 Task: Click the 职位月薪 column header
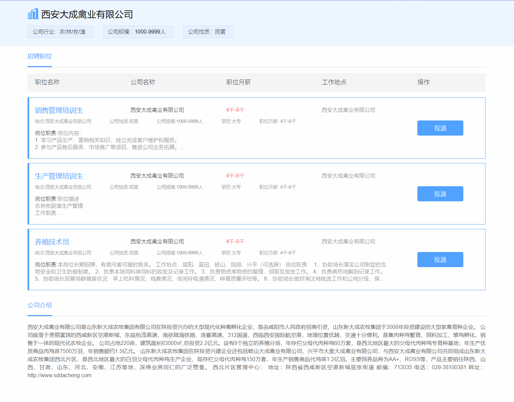238,82
